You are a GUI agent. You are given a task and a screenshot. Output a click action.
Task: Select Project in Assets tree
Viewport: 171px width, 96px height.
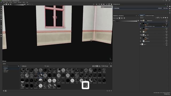[5, 69]
